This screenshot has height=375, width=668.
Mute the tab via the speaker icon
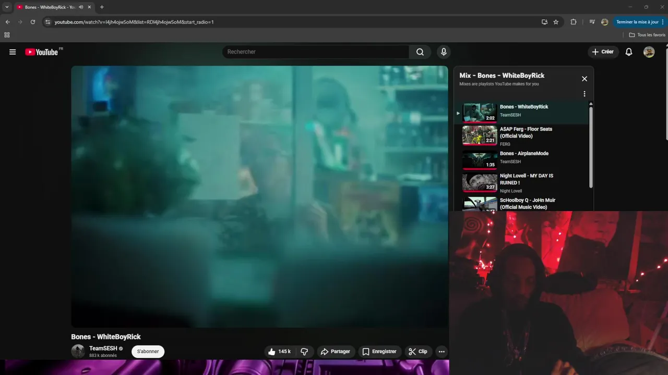tap(81, 7)
